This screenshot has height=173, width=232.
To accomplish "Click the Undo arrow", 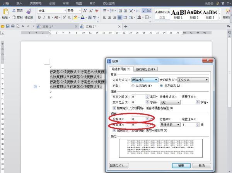I will point(23,26).
